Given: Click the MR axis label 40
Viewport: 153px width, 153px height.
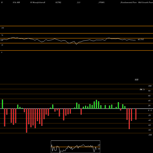Looking at the screenshot, I should 149,101.
